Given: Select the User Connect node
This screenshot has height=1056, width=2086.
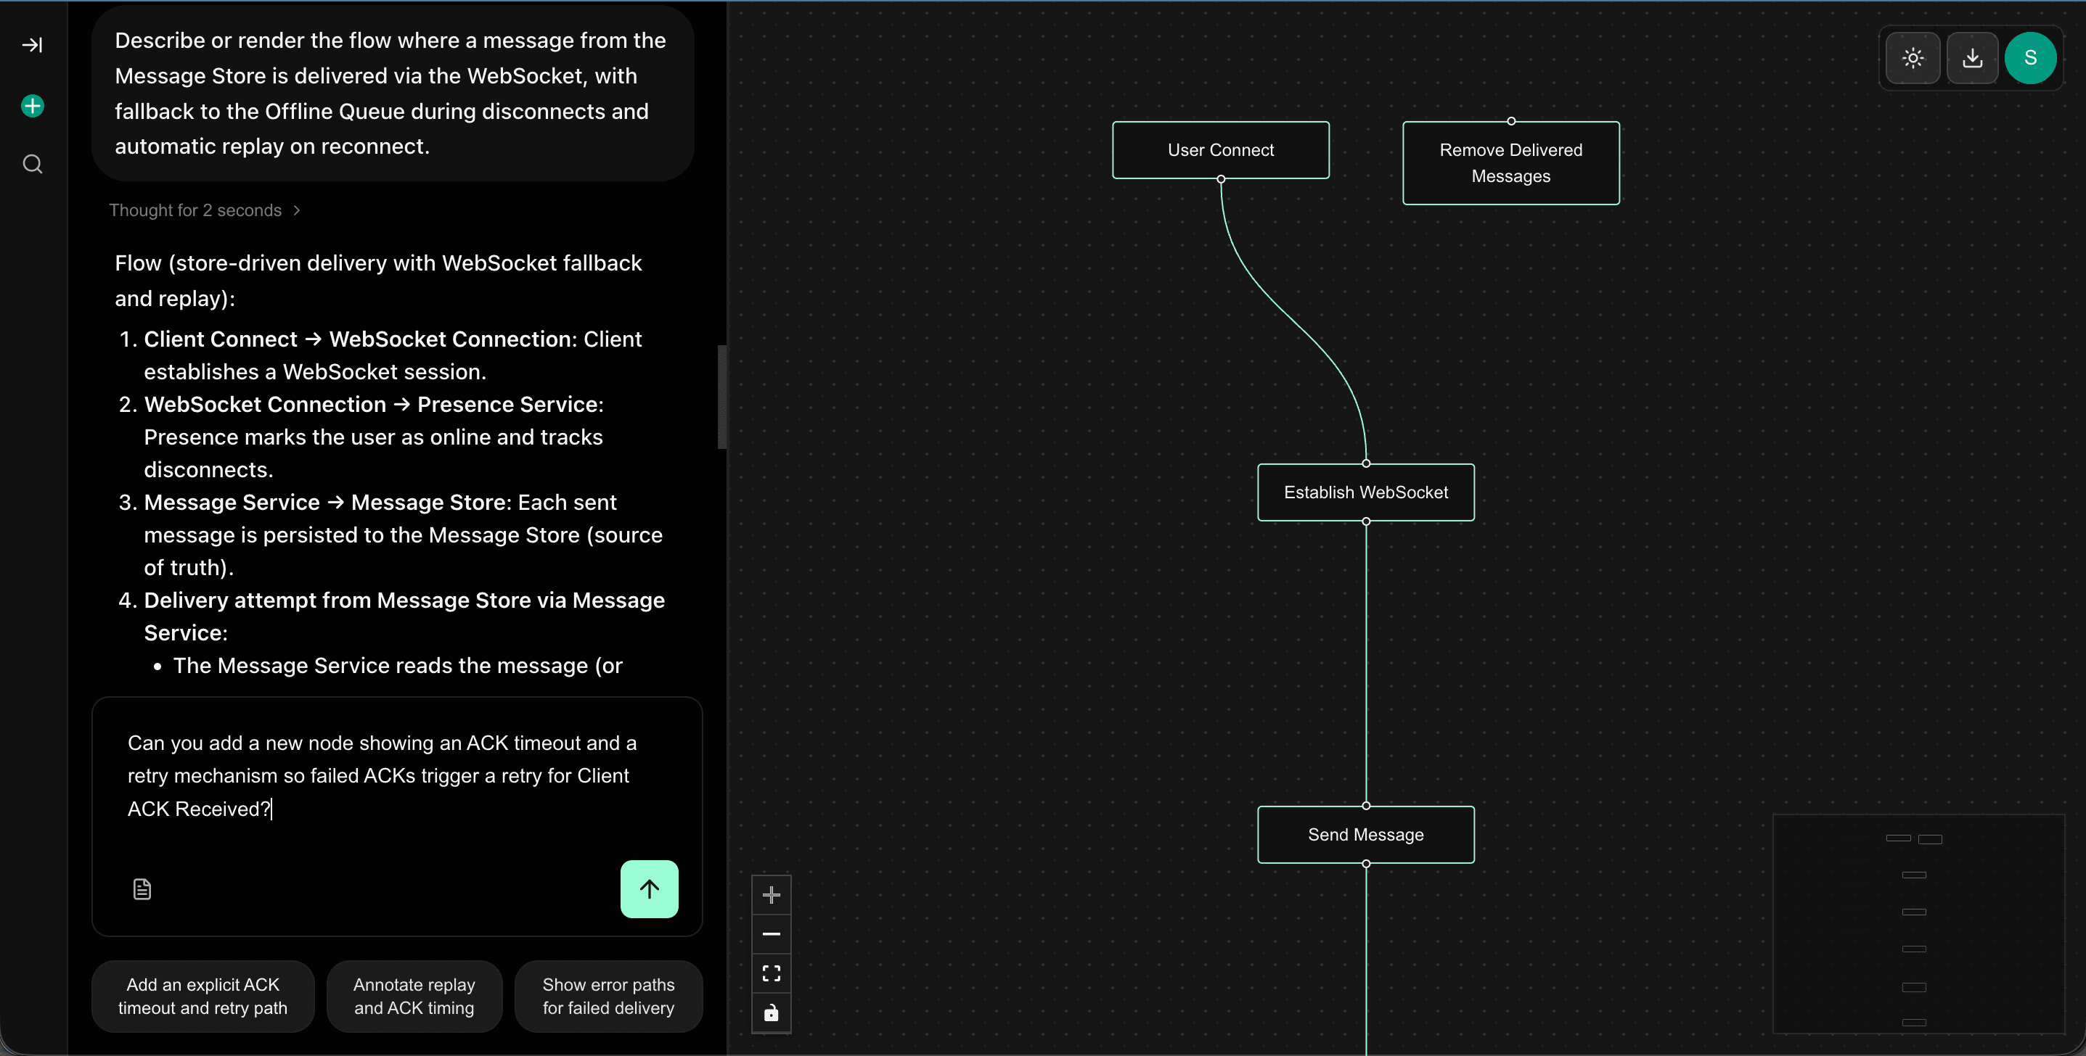Looking at the screenshot, I should click(x=1220, y=149).
